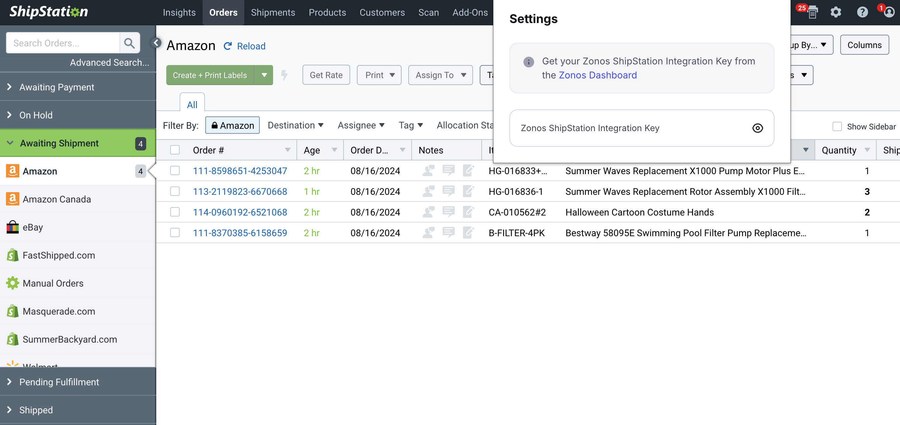Select the order checkbox for row 111-8598651-4253047

point(175,170)
